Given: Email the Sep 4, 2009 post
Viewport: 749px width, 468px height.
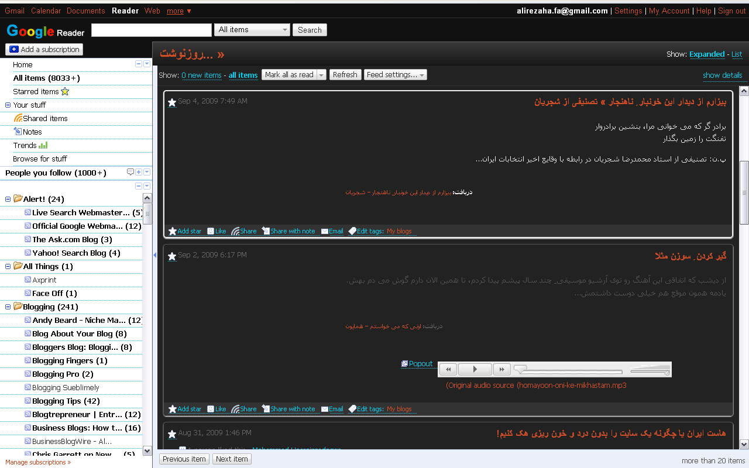Looking at the screenshot, I should [332, 231].
